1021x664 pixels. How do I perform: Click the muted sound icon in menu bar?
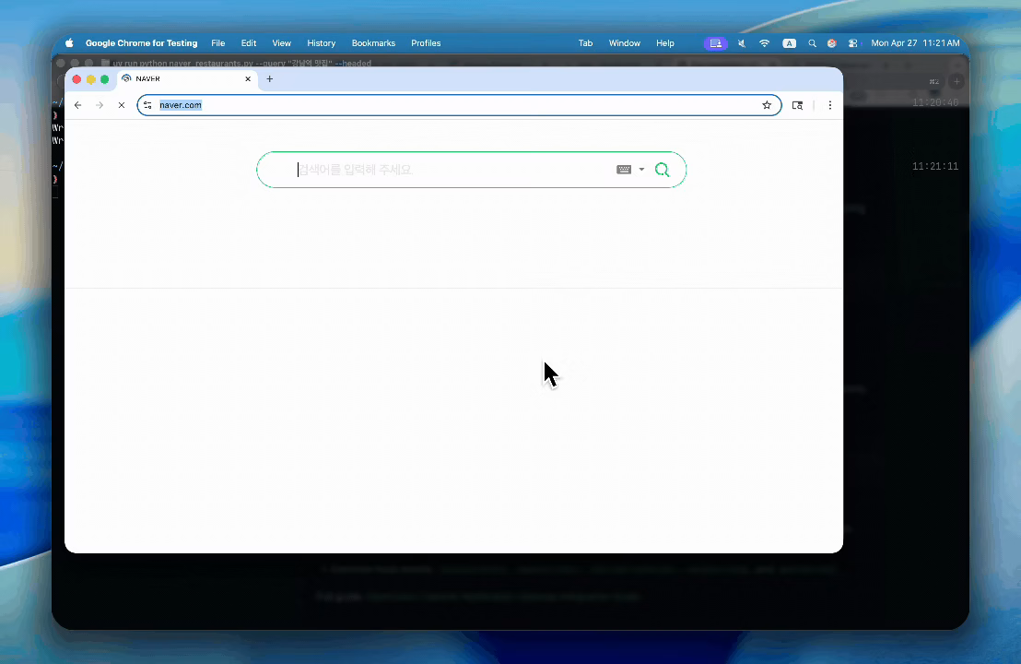pos(742,43)
